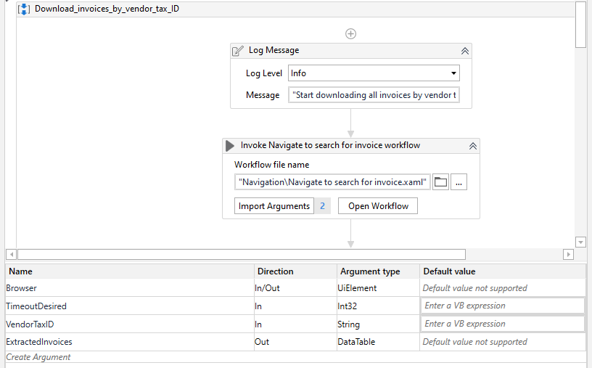This screenshot has height=368, width=592.
Task: Click Create Argument row
Action: tap(38, 357)
